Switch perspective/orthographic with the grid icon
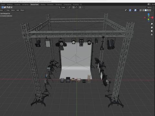The image size is (155, 116). (152, 34)
